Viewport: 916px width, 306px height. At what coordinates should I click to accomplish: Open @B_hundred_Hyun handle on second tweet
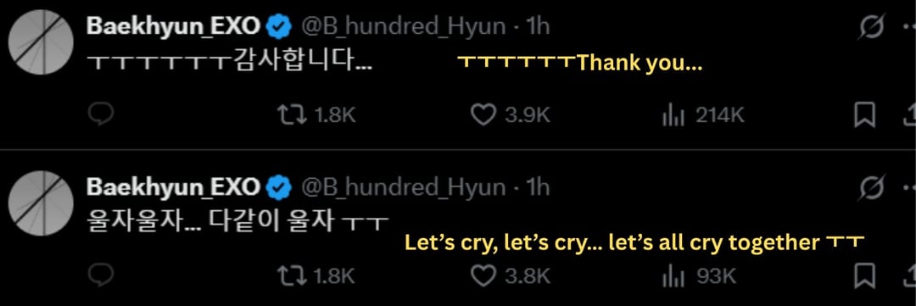(x=403, y=187)
